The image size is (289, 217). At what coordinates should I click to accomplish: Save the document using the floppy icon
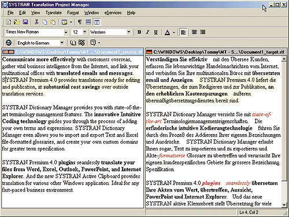[x=25, y=22]
